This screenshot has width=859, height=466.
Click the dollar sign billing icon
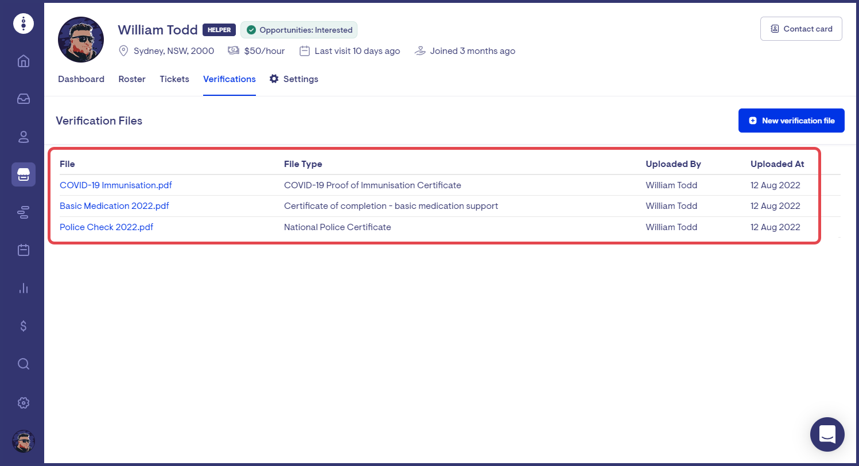click(24, 326)
